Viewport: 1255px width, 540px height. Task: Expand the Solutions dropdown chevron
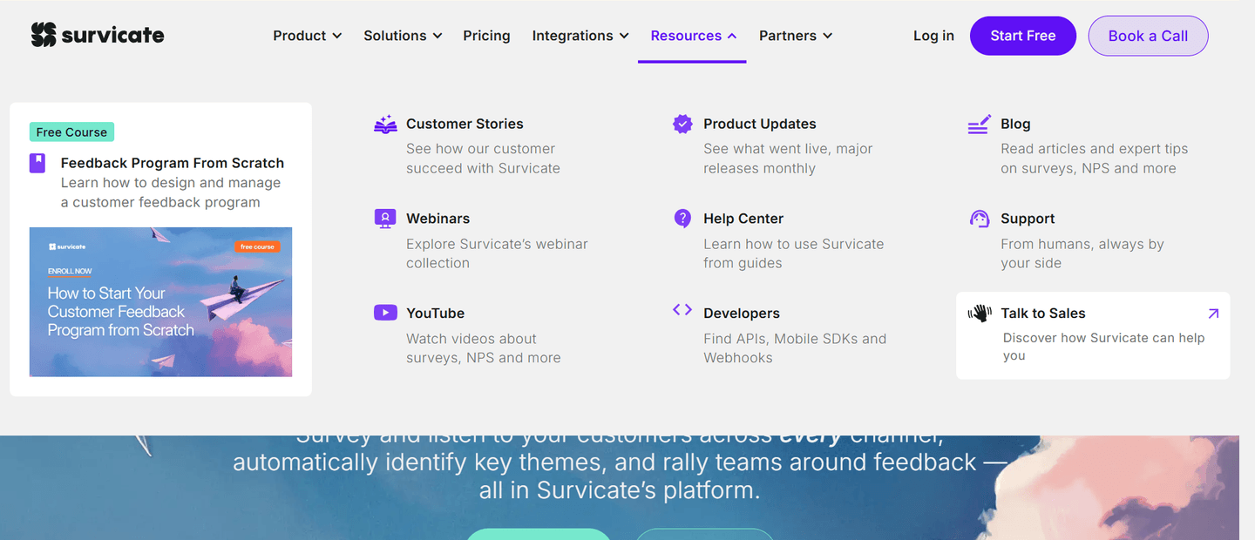click(x=438, y=36)
